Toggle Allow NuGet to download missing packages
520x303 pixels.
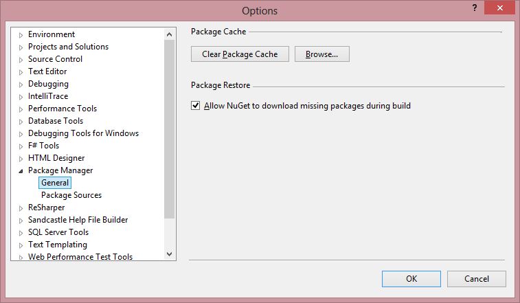195,106
